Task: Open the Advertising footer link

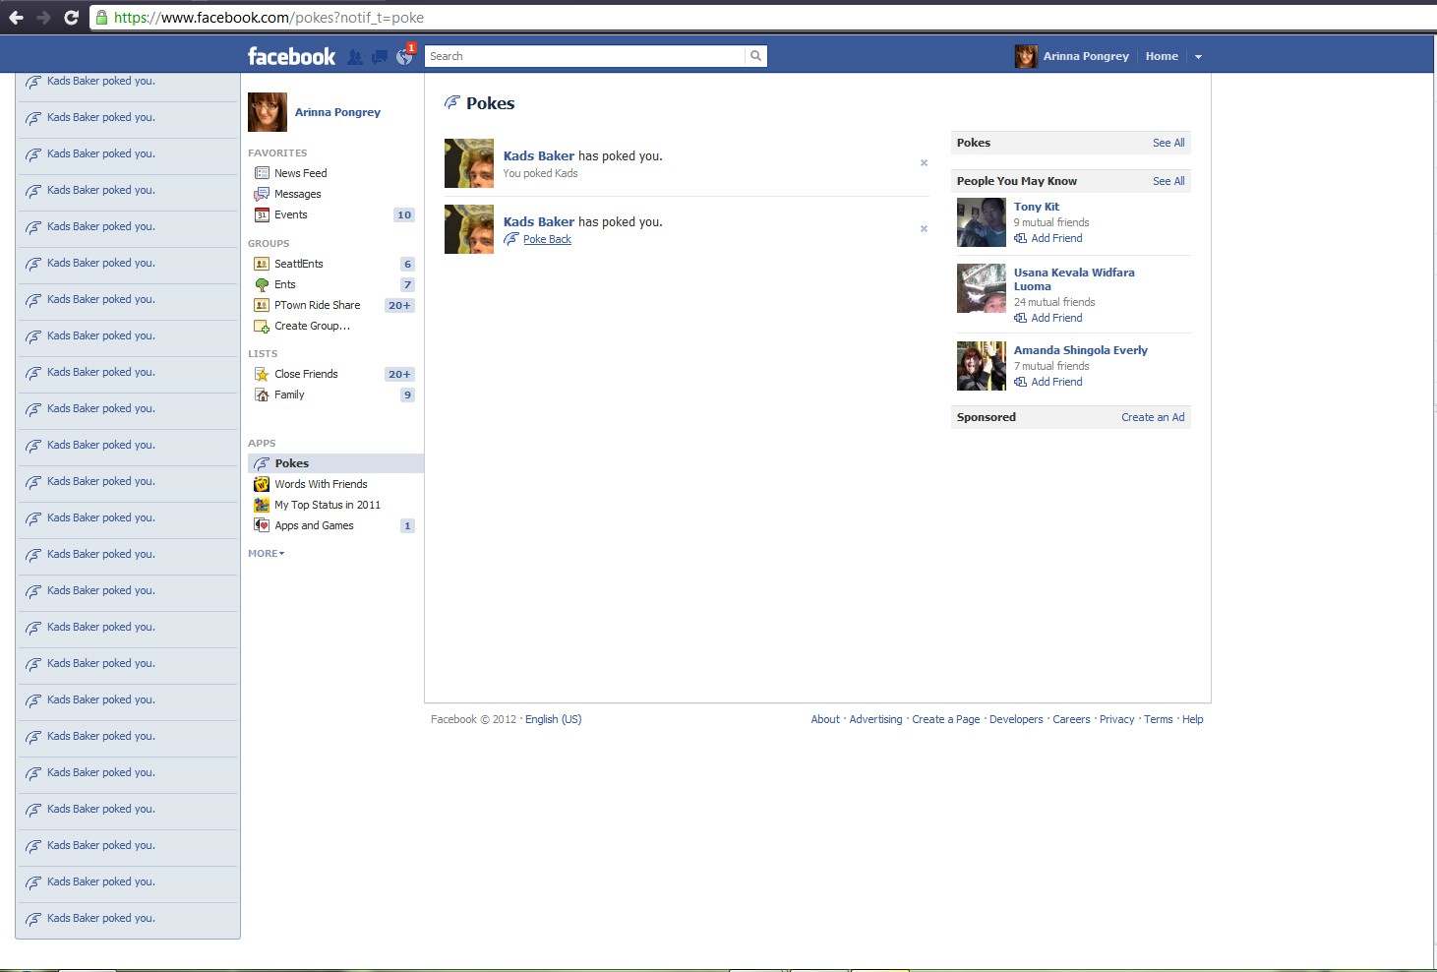Action: [x=875, y=719]
